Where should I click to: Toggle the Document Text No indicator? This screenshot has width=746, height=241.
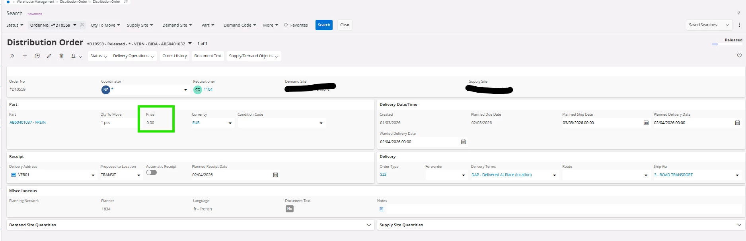[x=289, y=209]
